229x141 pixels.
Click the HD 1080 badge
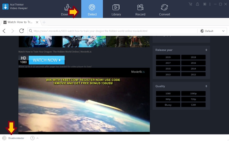(x=23, y=60)
